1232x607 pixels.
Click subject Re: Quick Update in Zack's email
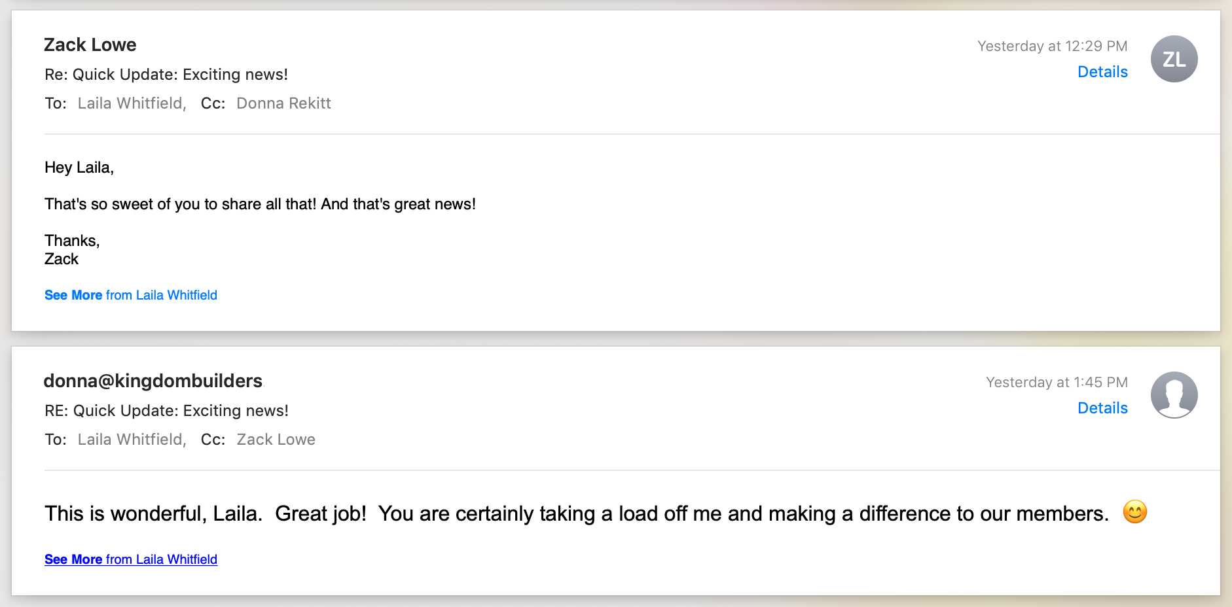pyautogui.click(x=166, y=75)
